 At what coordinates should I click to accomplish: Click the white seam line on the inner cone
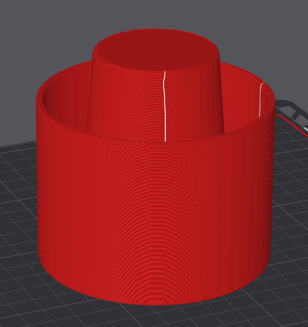[x=165, y=106]
